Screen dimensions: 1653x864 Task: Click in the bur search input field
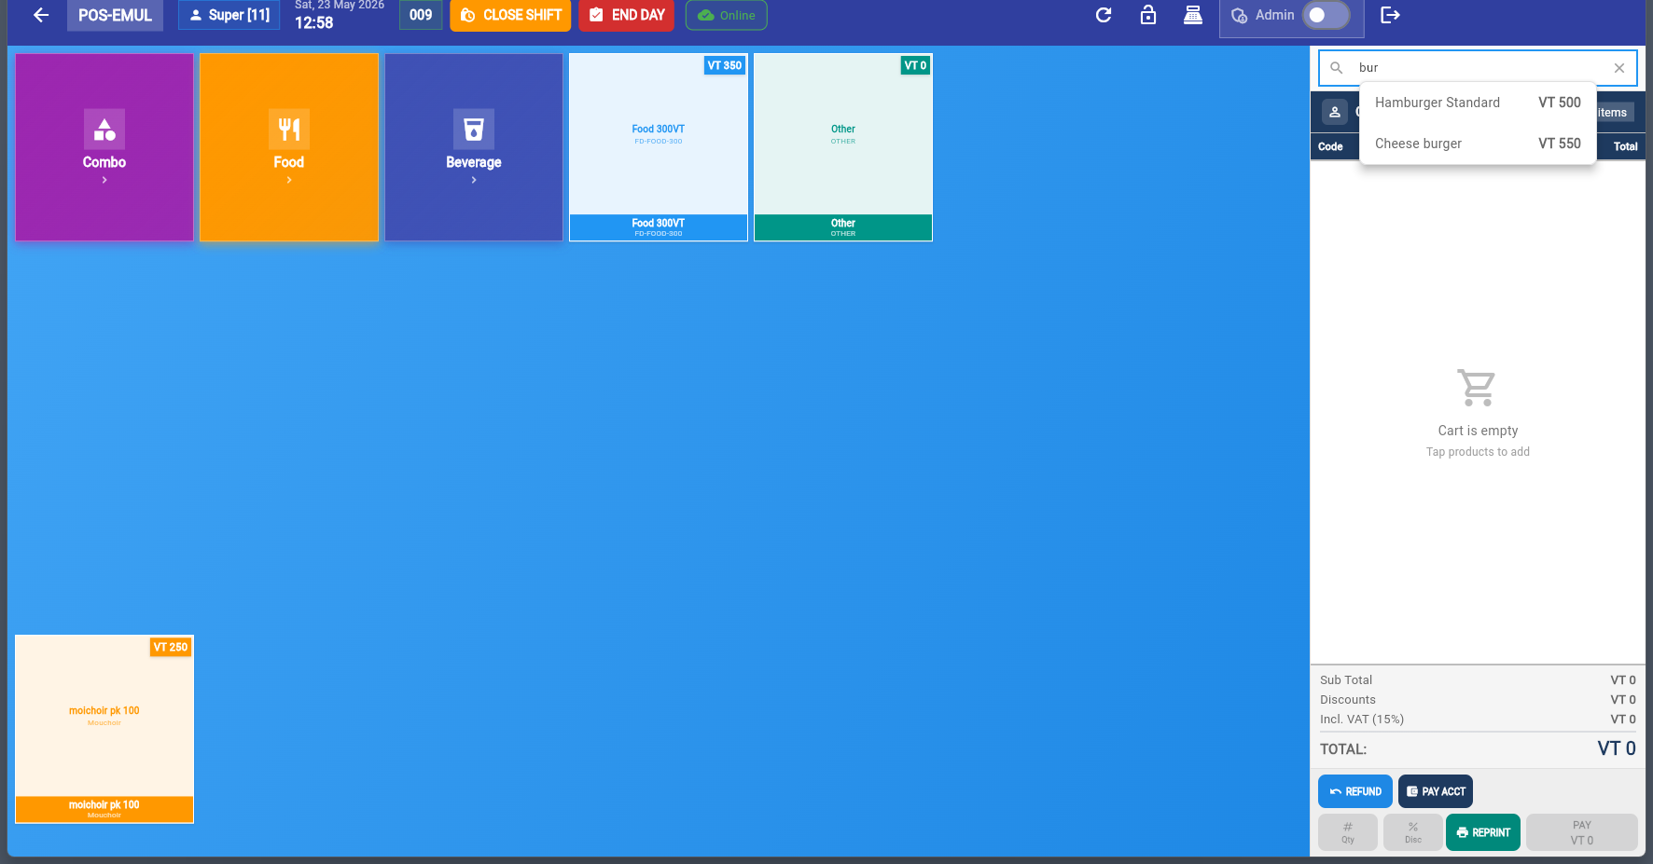pos(1481,68)
